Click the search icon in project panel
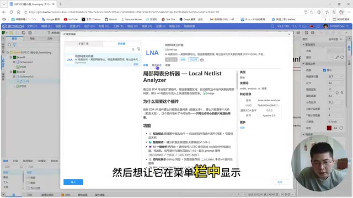This screenshot has width=353, height=198. click(9, 45)
